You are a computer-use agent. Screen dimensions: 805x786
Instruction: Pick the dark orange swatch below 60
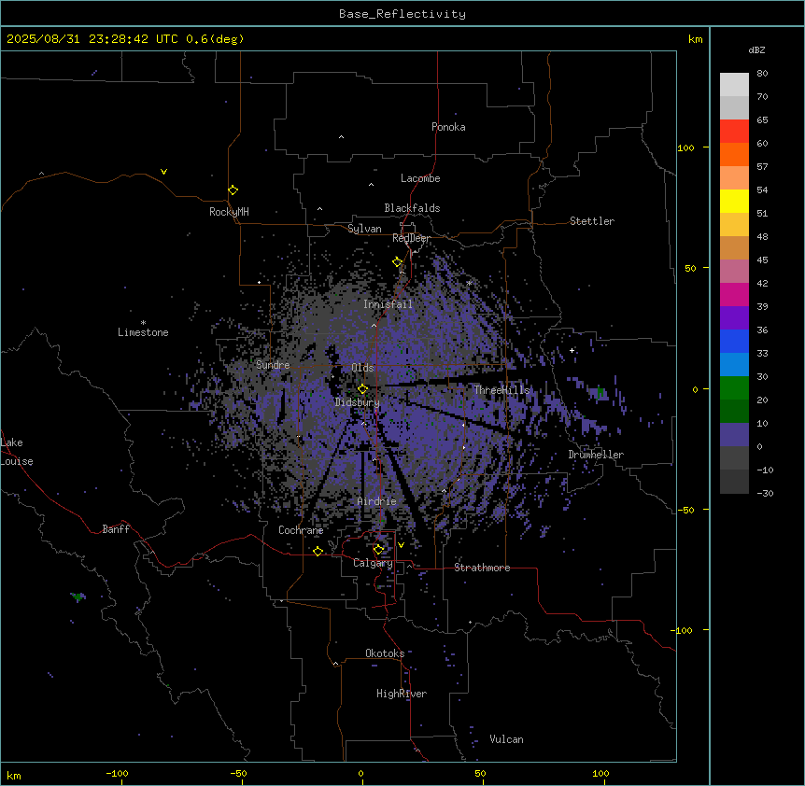[x=734, y=154]
